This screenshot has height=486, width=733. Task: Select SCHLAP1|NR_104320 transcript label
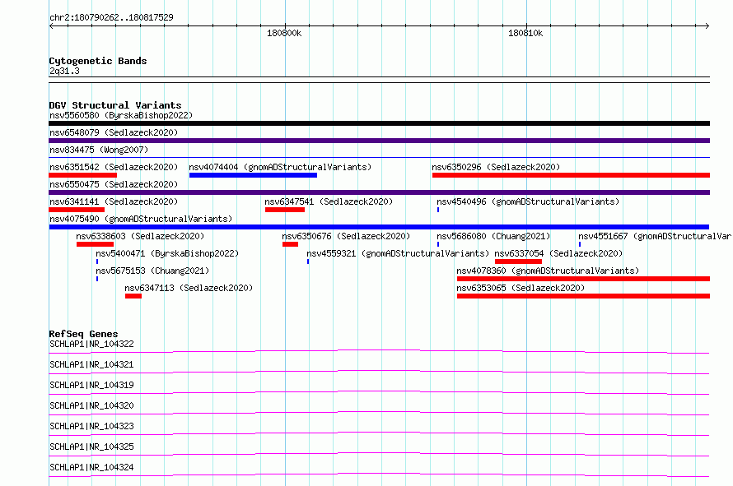click(91, 405)
